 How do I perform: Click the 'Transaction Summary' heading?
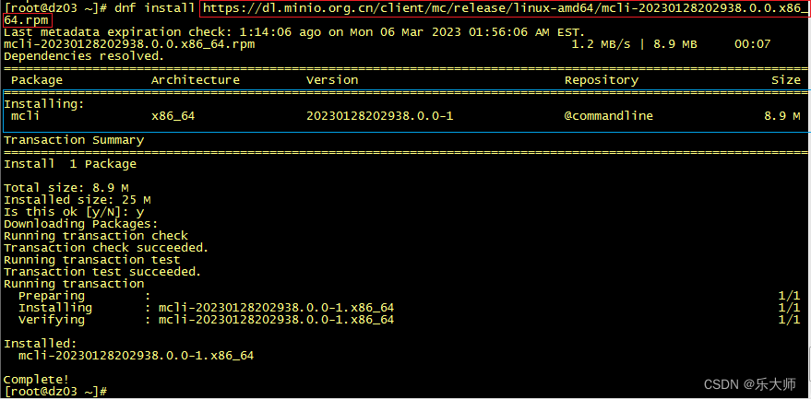[74, 140]
